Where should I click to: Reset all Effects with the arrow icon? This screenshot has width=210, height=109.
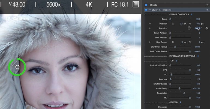pos(207,5)
